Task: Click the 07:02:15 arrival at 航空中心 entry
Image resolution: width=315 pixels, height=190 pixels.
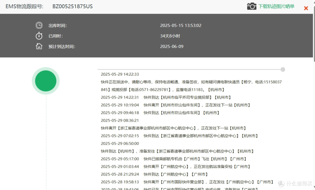Action: click(179, 136)
